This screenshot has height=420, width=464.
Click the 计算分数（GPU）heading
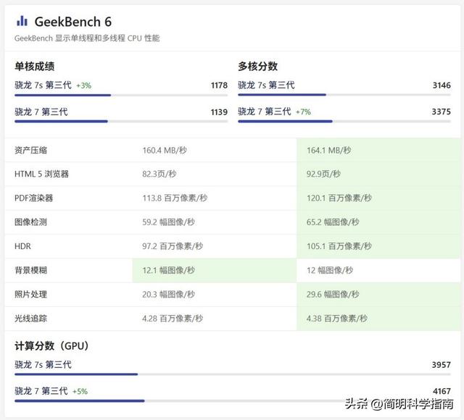tap(51, 346)
